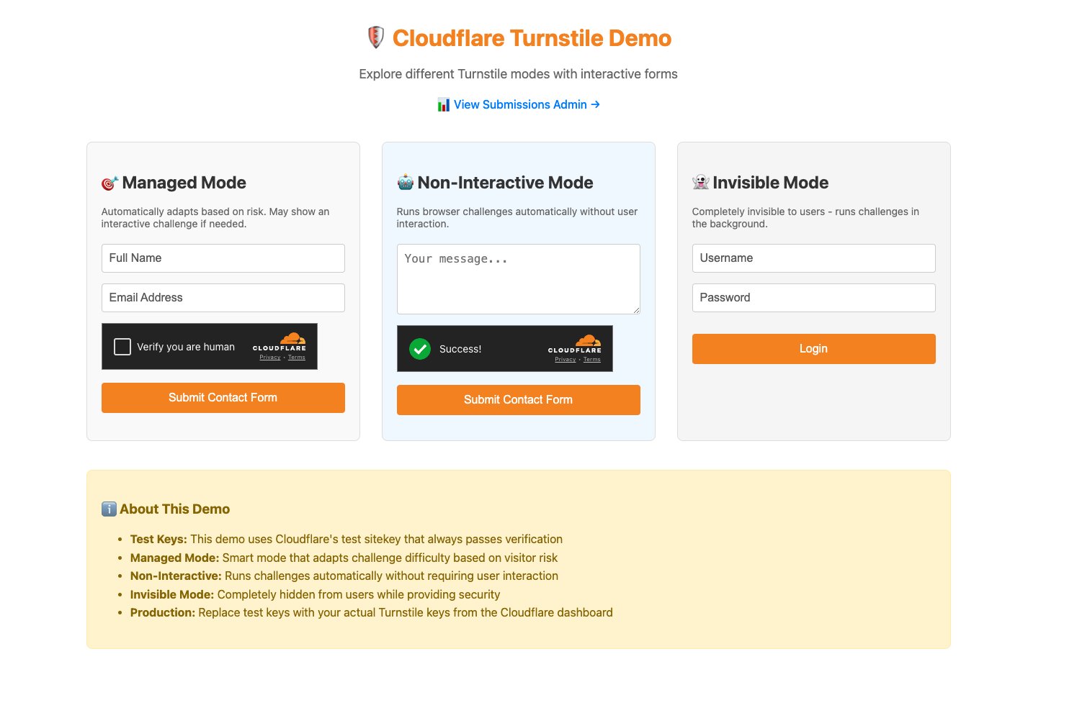Click the "Explore different Turnstile modes" subtitle
Image resolution: width=1077 pixels, height=718 pixels.
519,74
